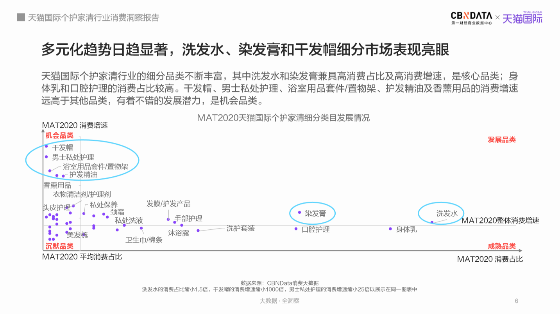This screenshot has height=314, width=560.
Task: Click the 口腔护理 data point
Action: 295,229
